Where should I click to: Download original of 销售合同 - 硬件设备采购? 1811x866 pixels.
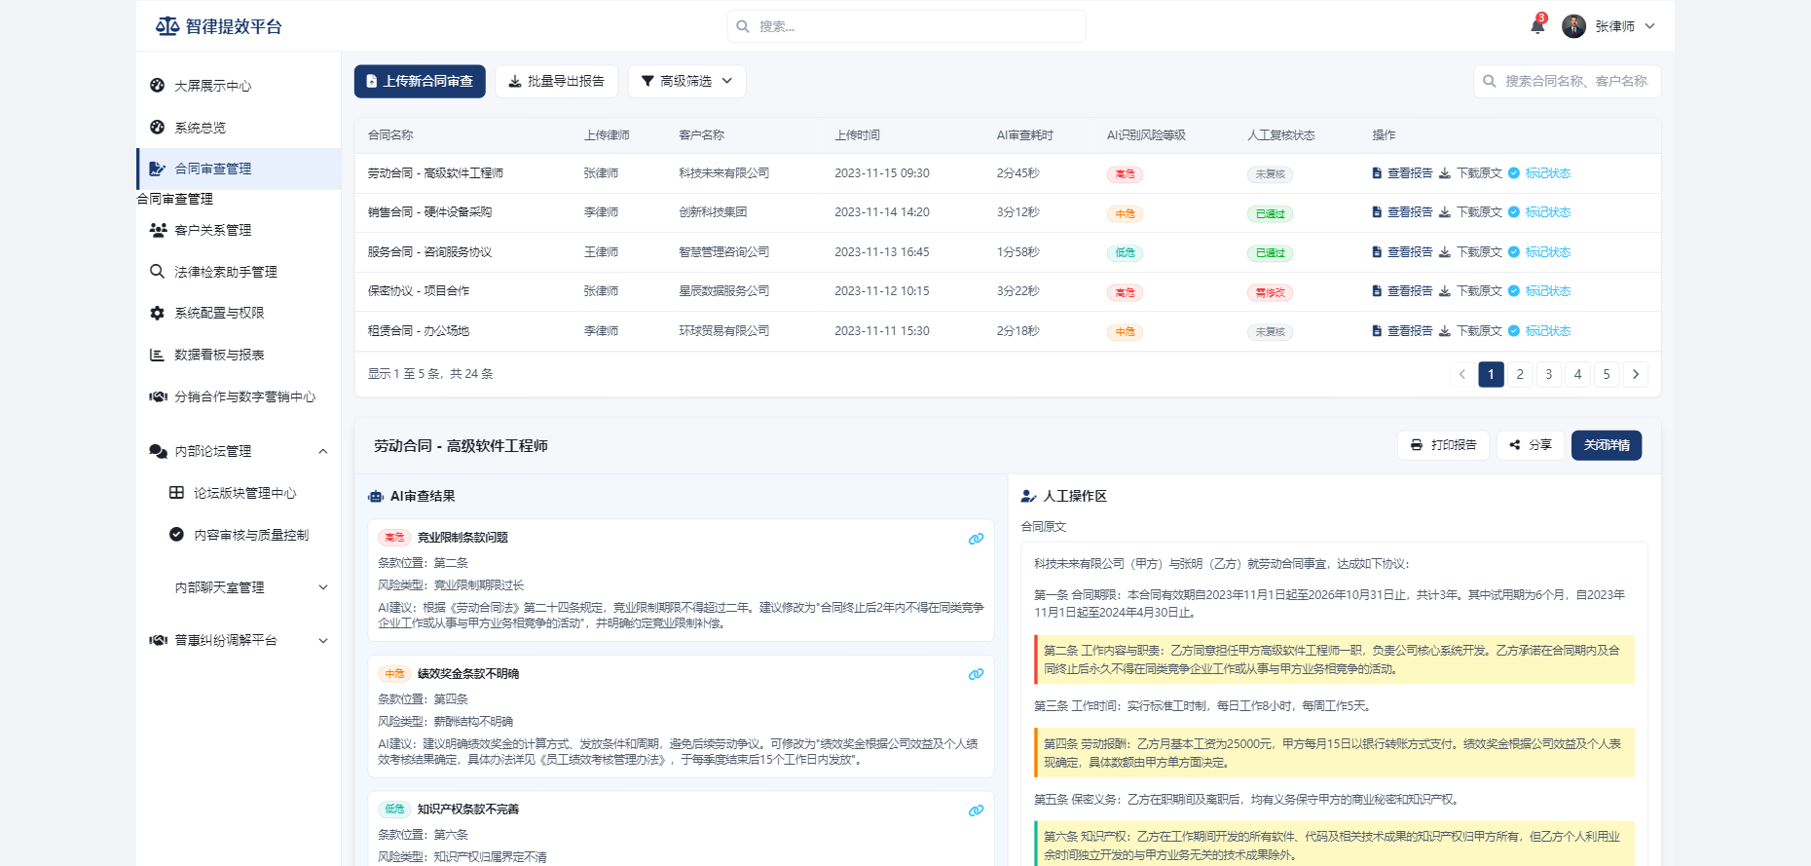(x=1470, y=212)
